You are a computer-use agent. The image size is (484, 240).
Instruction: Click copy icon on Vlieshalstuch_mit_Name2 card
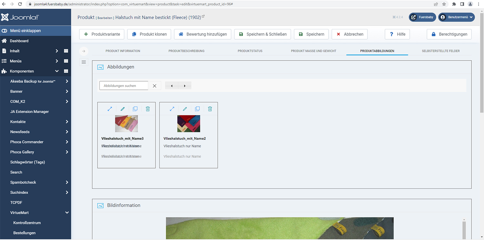tap(197, 109)
